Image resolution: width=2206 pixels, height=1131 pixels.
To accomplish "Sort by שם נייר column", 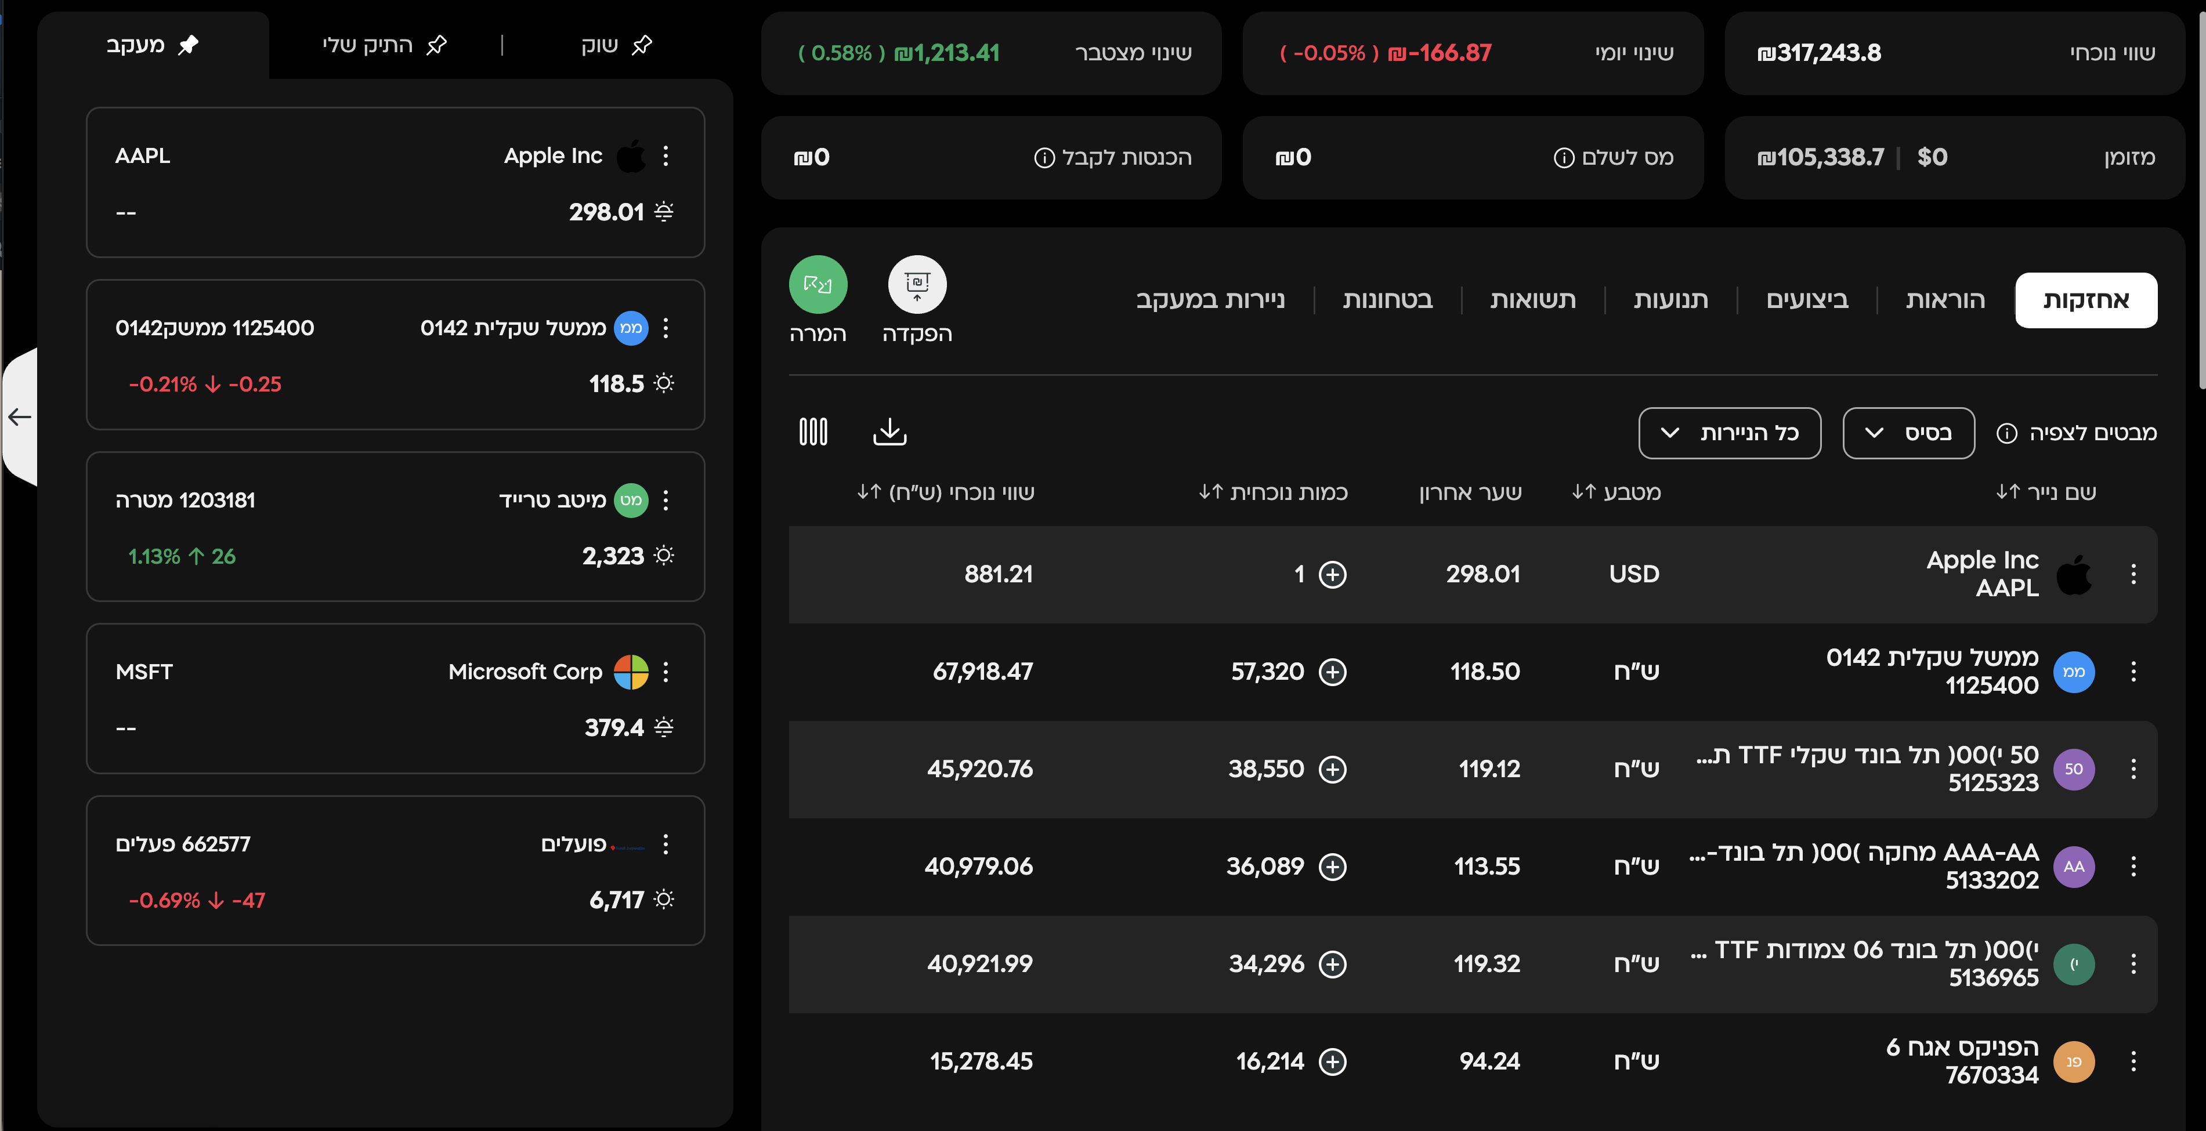I will click(2045, 492).
